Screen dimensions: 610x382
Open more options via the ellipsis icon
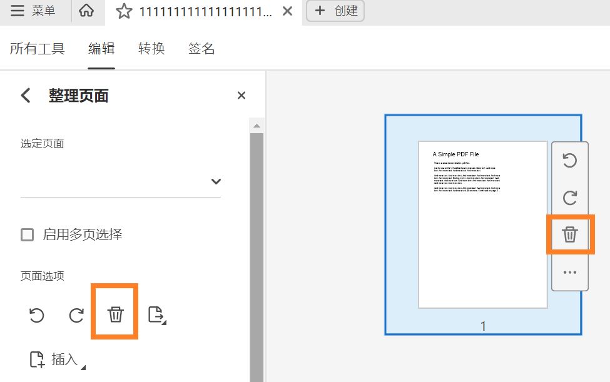[570, 271]
